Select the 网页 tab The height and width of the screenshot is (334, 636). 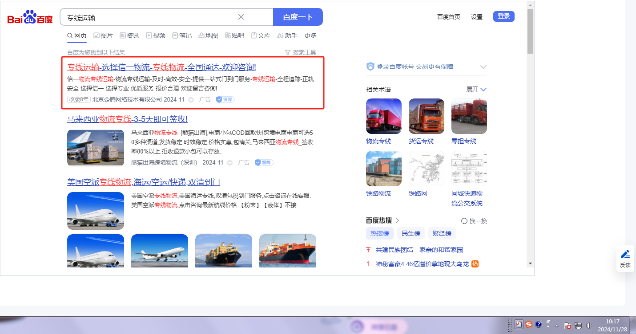77,35
